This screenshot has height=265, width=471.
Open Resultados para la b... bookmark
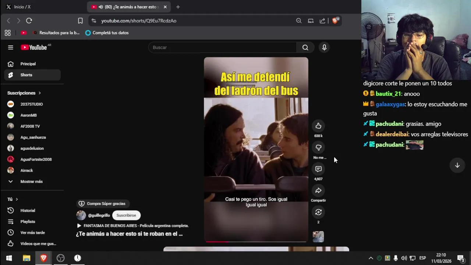pyautogui.click(x=56, y=33)
